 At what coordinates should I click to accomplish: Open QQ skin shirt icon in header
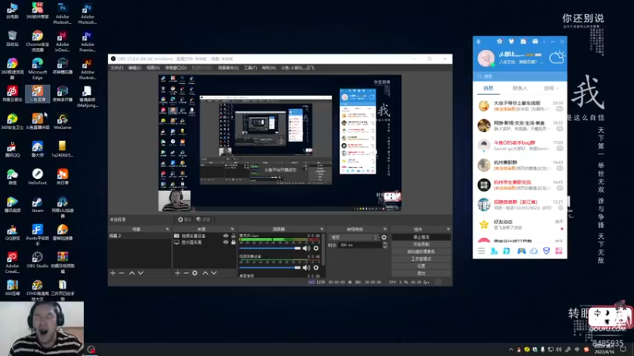[511, 41]
